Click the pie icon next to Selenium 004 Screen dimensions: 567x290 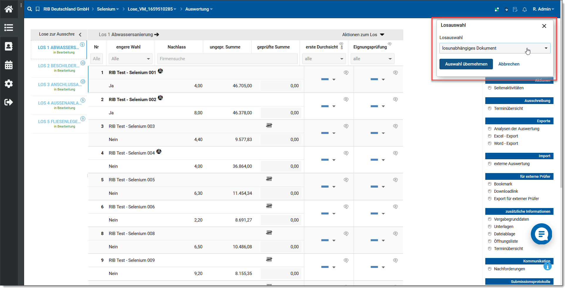(x=159, y=152)
